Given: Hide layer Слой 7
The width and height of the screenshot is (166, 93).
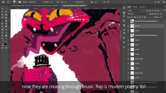Looking at the screenshot, I should coord(128,45).
